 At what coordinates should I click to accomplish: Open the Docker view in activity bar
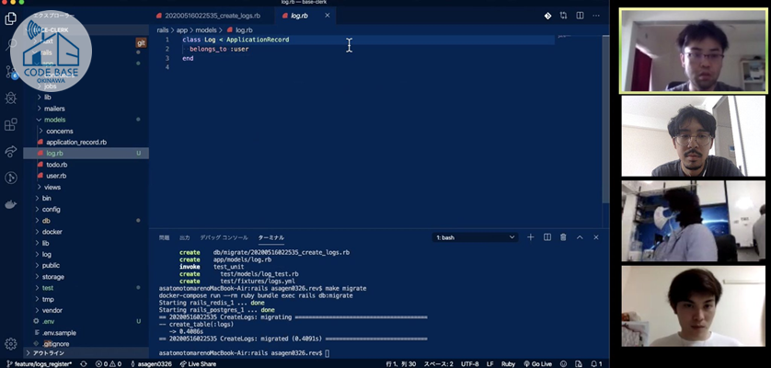click(x=11, y=203)
